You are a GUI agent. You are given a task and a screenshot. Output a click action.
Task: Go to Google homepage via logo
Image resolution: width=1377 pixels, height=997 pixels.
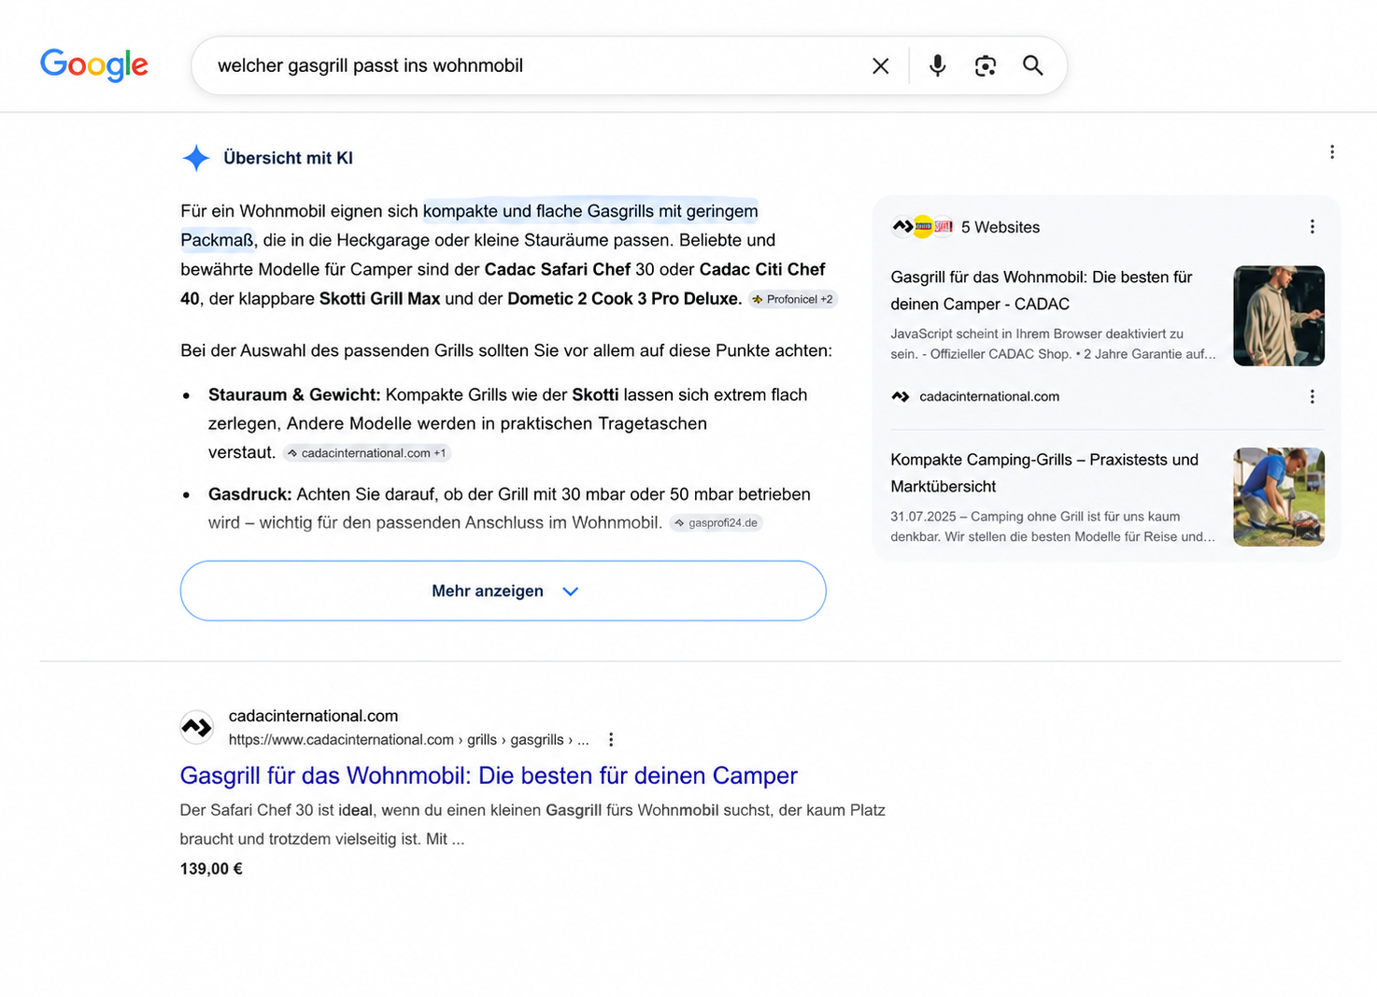point(94,65)
